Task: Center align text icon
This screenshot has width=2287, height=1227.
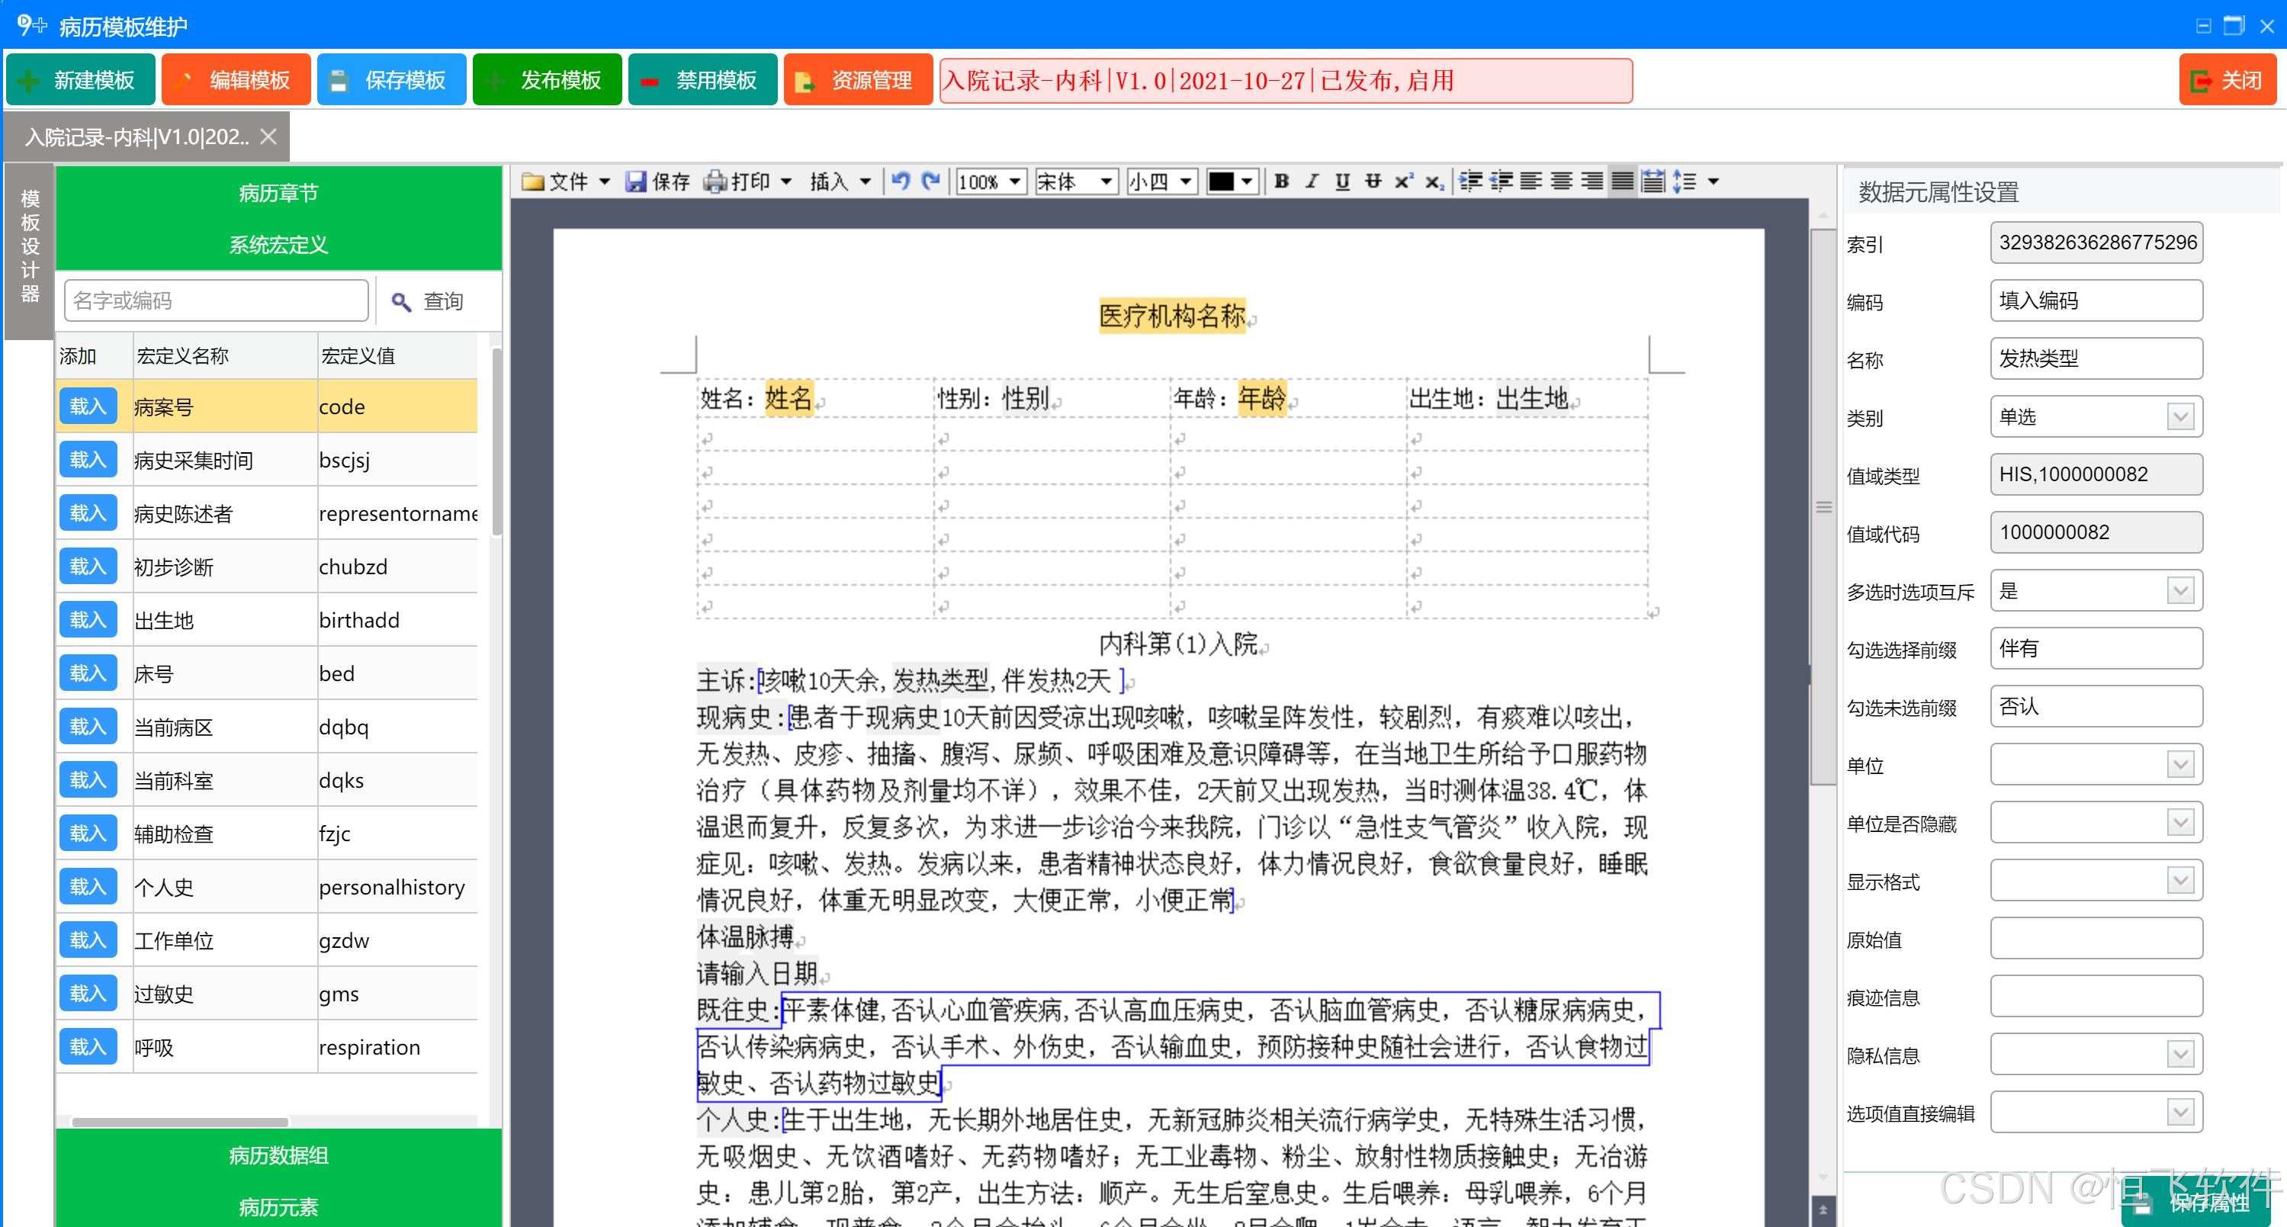Action: point(1562,181)
